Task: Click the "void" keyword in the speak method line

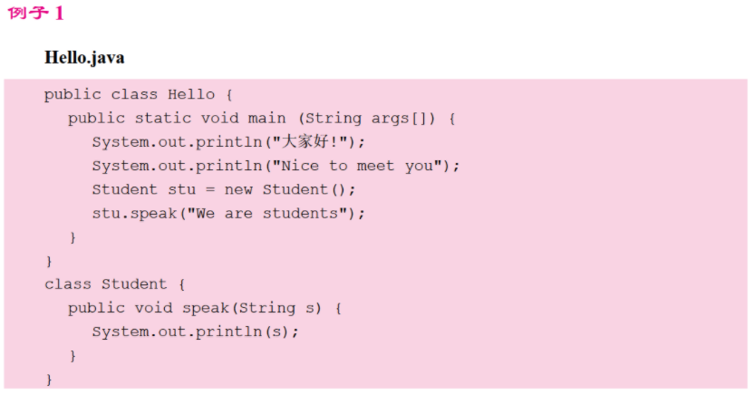Action: point(158,308)
